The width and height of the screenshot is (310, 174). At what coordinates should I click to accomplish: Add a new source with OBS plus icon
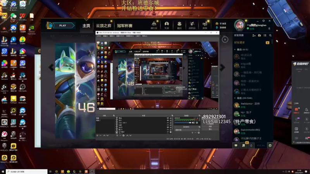(117, 136)
